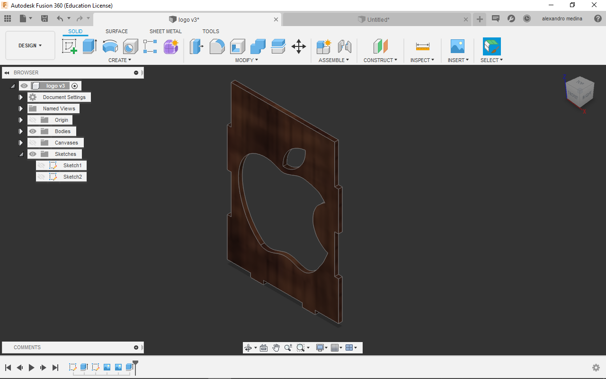Click the Measure tool icon
This screenshot has height=379, width=606.
coord(423,46)
